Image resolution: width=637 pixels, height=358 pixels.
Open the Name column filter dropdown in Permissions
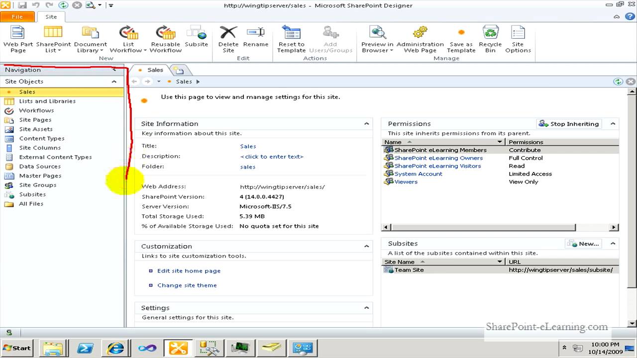click(x=501, y=142)
